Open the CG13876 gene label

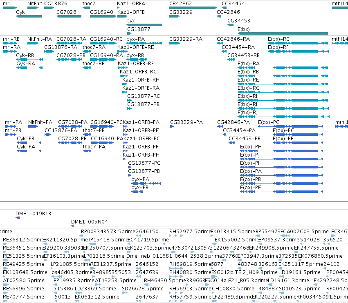click(x=56, y=4)
